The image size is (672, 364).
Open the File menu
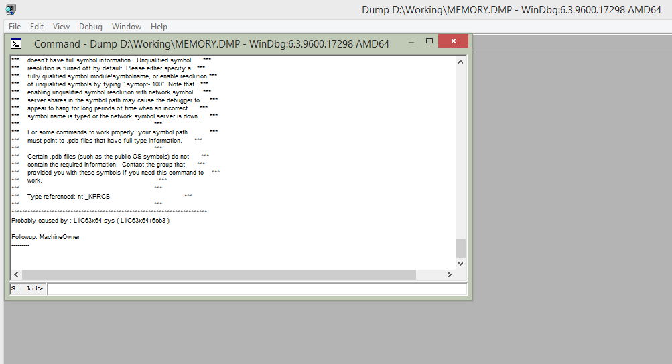point(15,27)
